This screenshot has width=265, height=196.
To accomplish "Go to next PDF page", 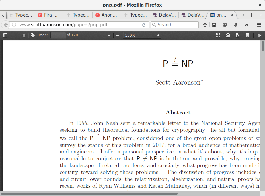I will 33,35.
